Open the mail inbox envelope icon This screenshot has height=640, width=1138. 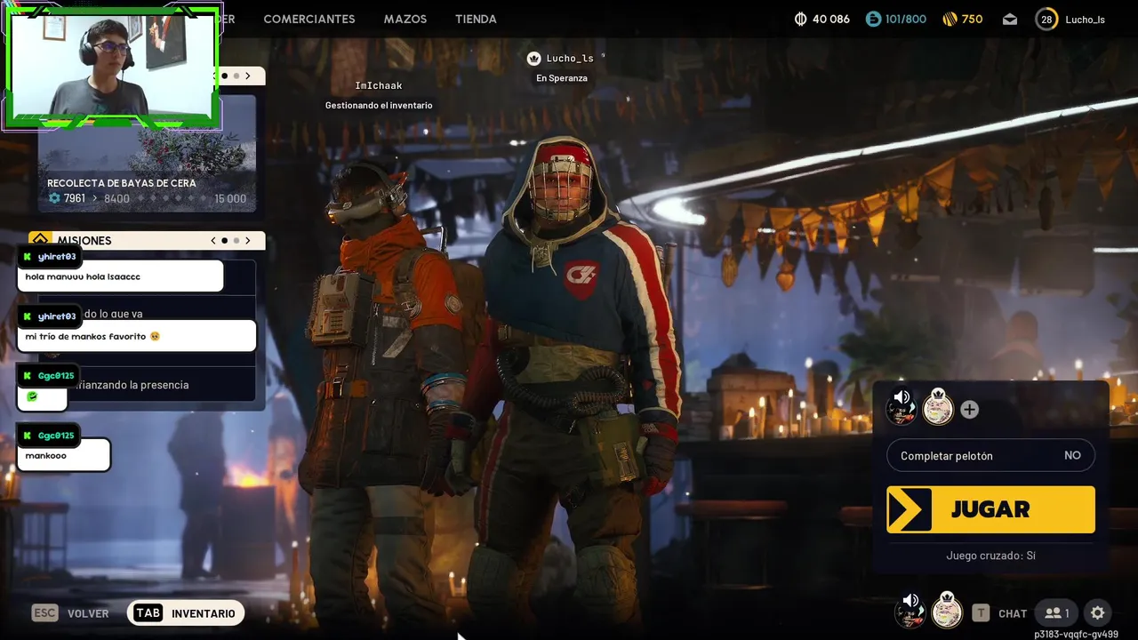[x=1010, y=19]
